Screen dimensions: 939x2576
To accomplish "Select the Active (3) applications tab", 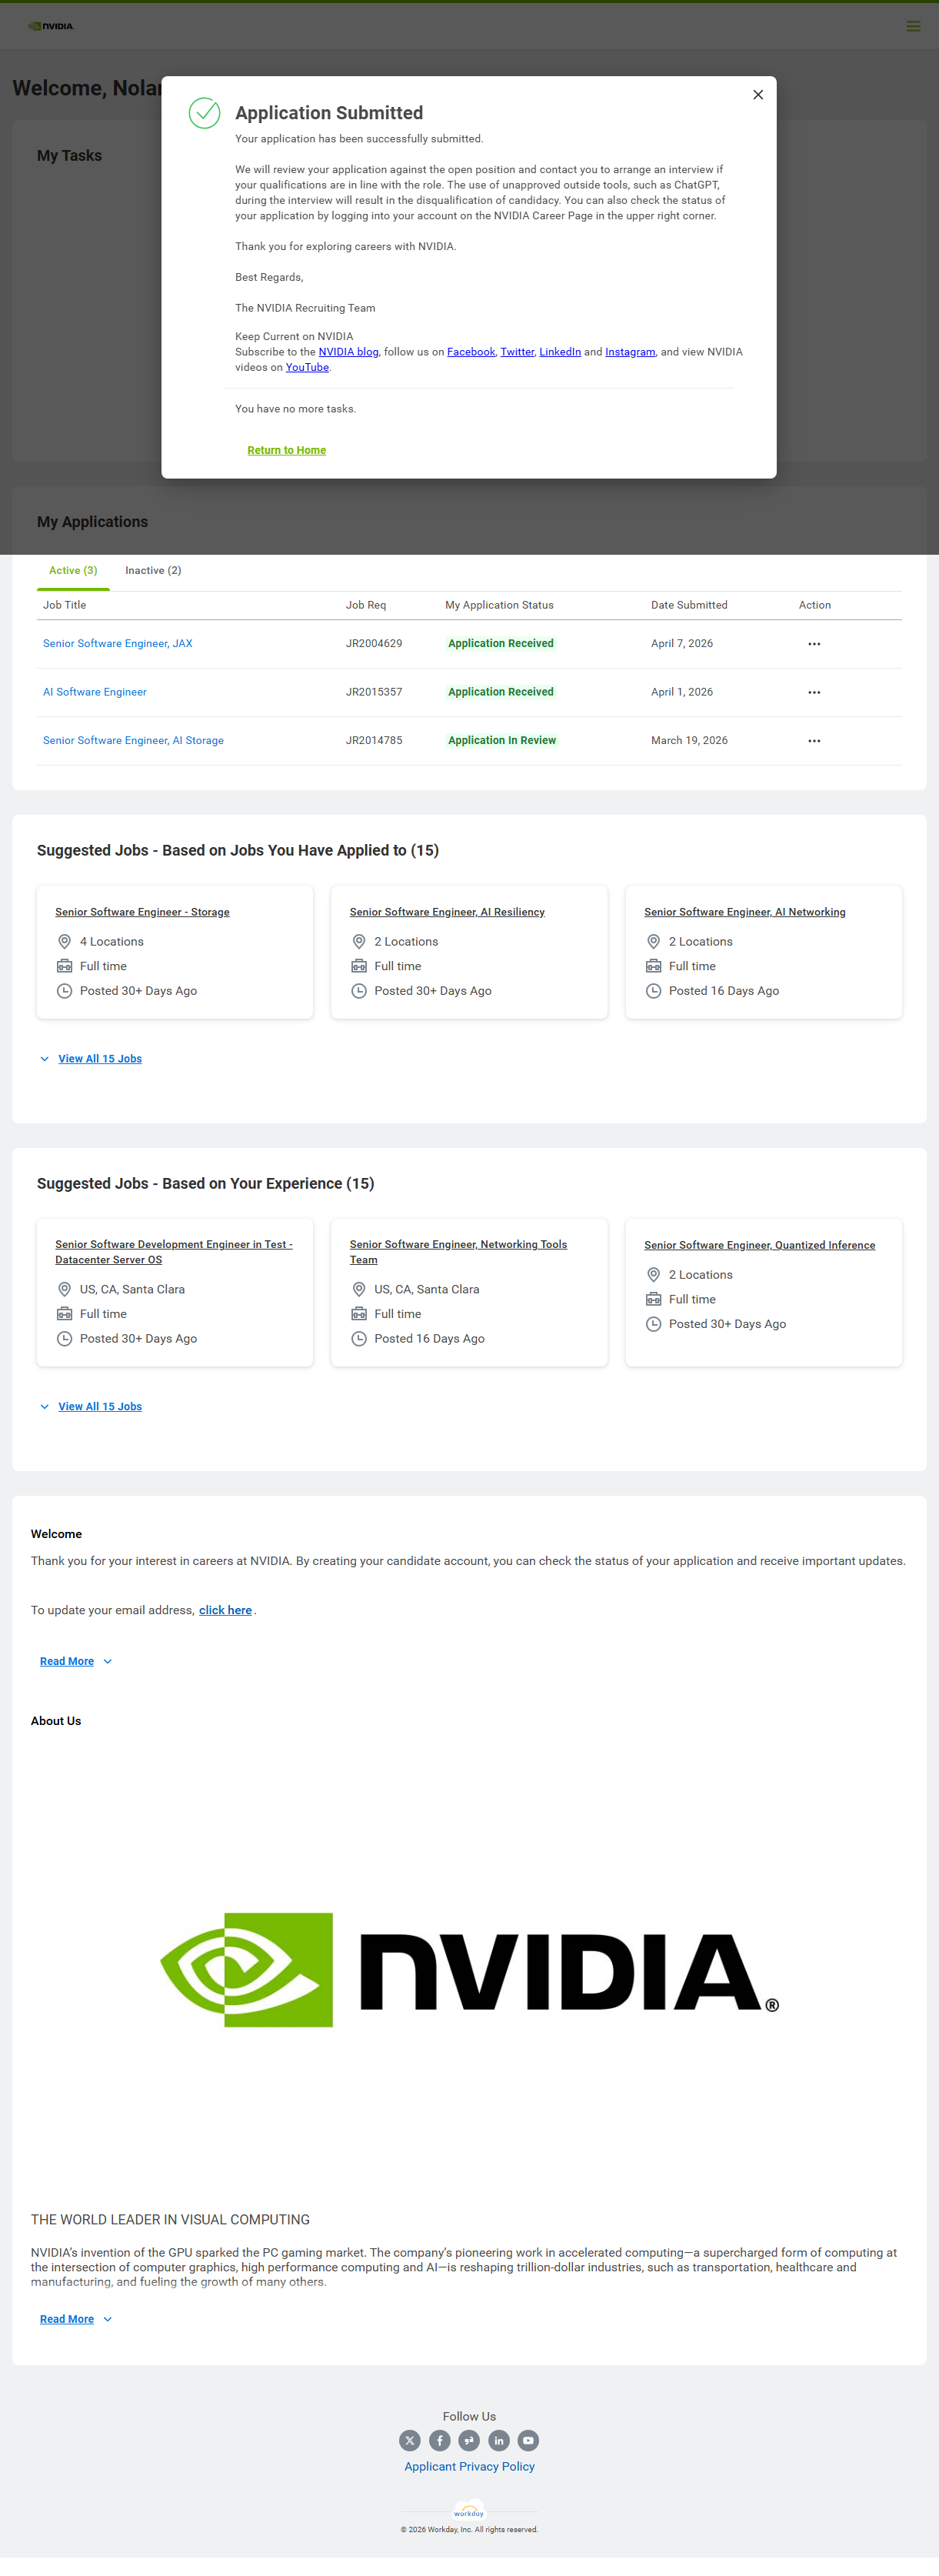I will [73, 570].
